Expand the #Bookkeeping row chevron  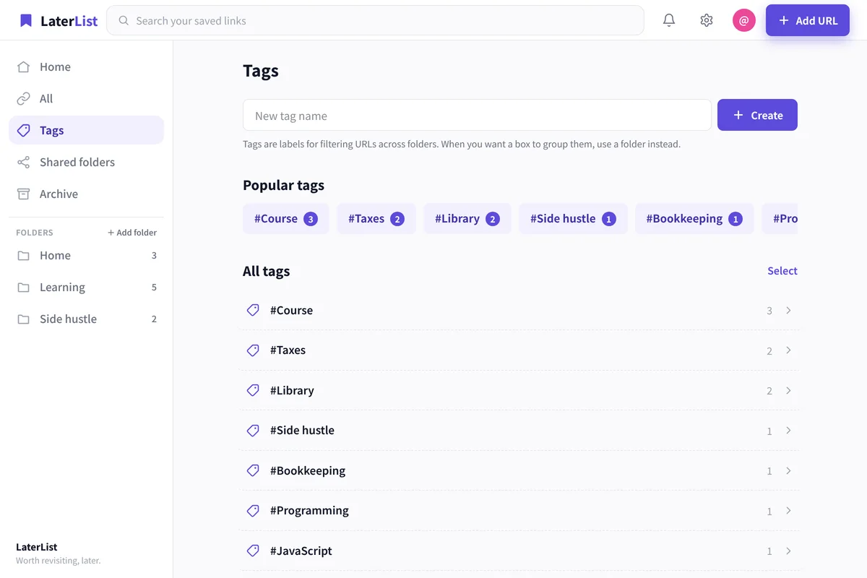point(788,470)
